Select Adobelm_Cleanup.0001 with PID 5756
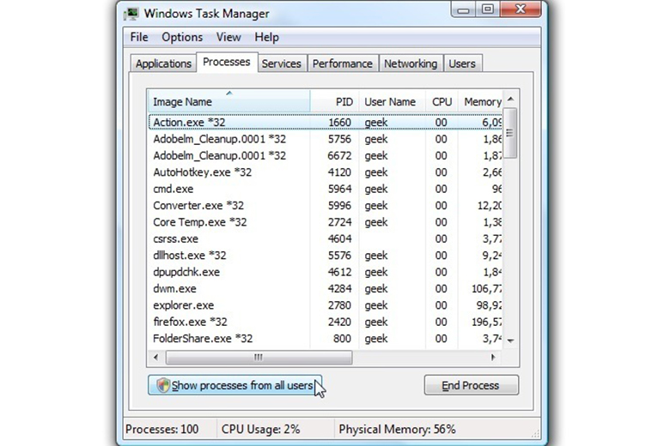Image resolution: width=670 pixels, height=446 pixels. [326, 139]
